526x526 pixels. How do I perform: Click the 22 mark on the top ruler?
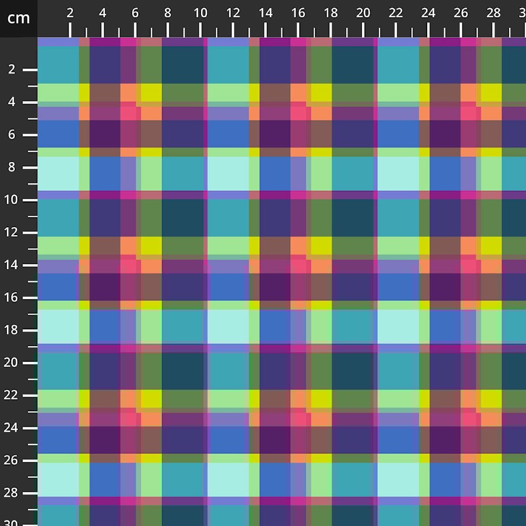(396, 14)
